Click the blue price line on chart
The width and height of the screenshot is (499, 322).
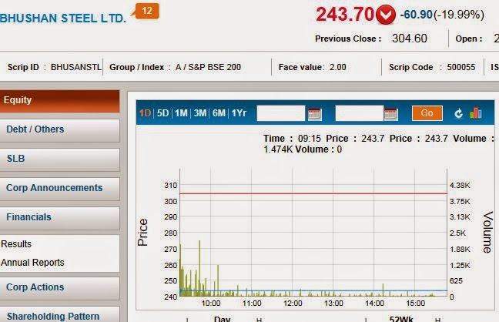point(313,290)
